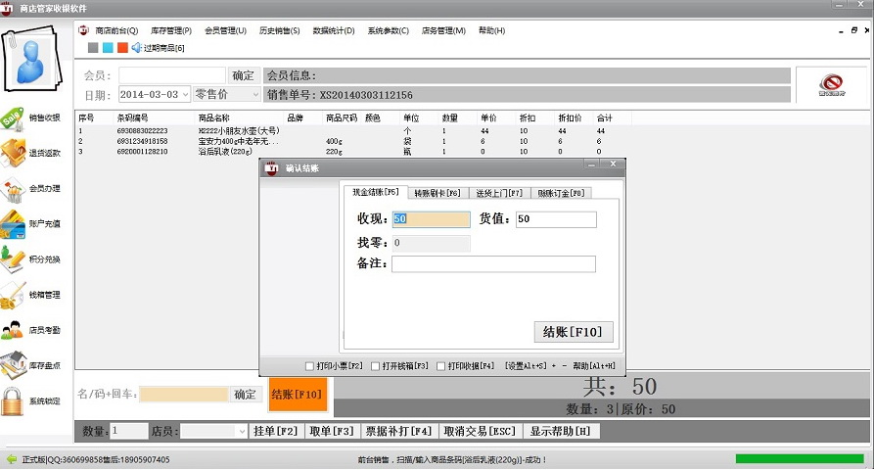874x470 pixels.
Task: Click the blue user avatar picture
Action: (30, 59)
